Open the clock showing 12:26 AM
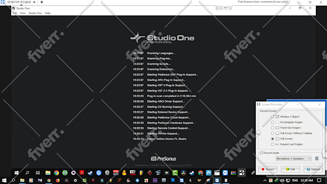This screenshot has height=184, width=327. click(307, 181)
